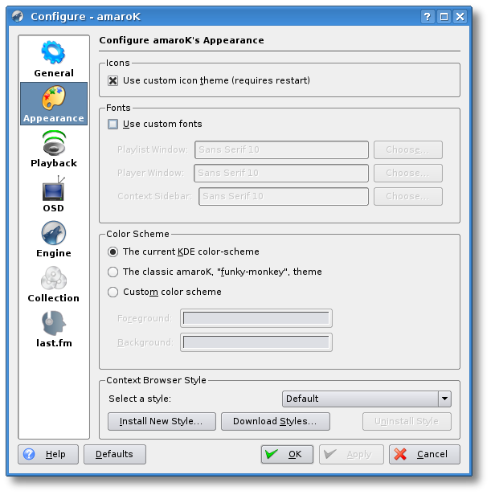491x495 pixels.
Task: Click the Download Styles button
Action: pos(275,421)
